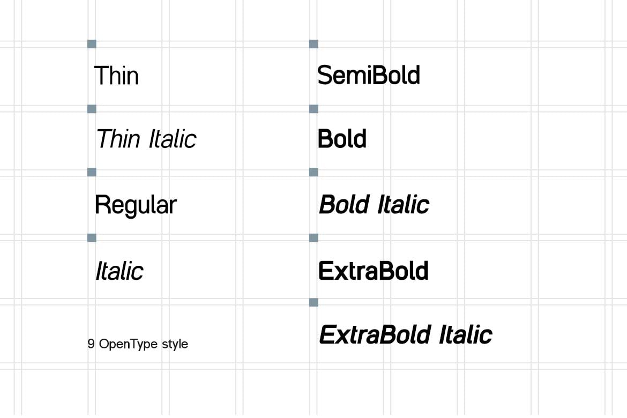The image size is (627, 418).
Task: Click the square marker above Thin
Action: pyautogui.click(x=92, y=44)
